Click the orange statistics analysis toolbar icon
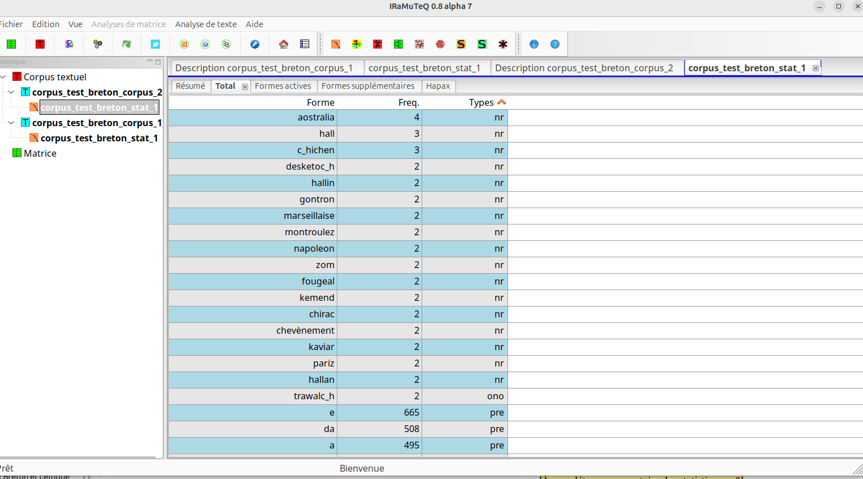 pos(336,44)
